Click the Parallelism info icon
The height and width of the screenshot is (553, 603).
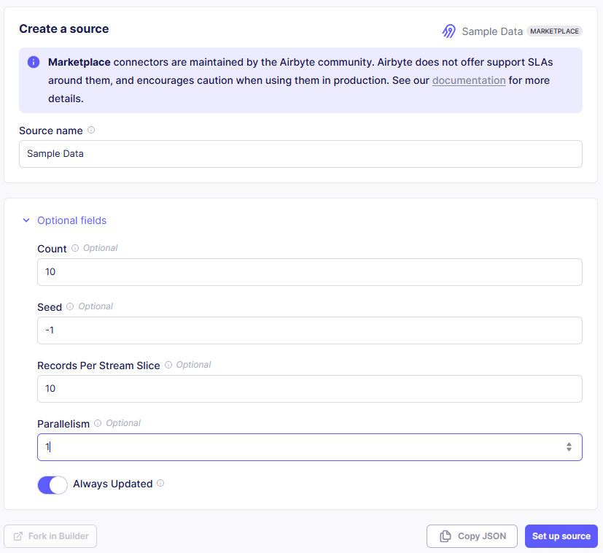tap(98, 423)
